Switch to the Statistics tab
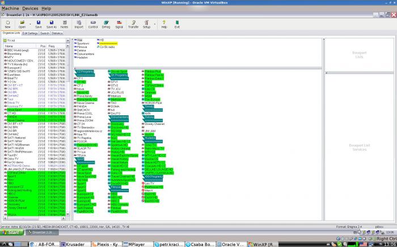The width and height of the screenshot is (397, 247). tap(57, 33)
